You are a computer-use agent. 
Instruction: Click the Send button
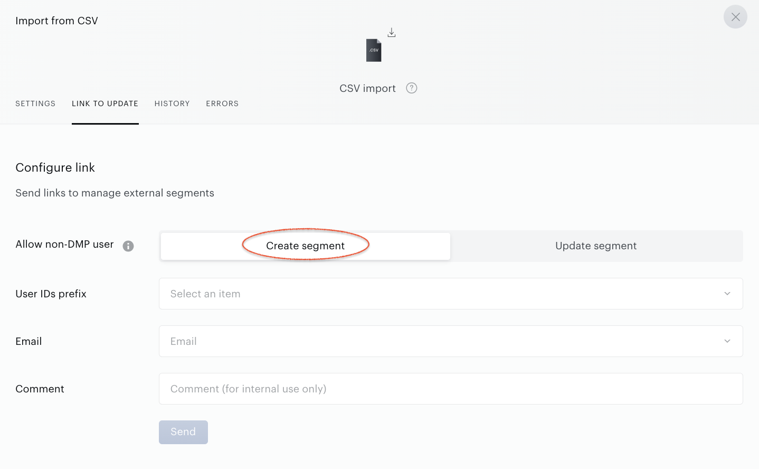[x=183, y=432]
